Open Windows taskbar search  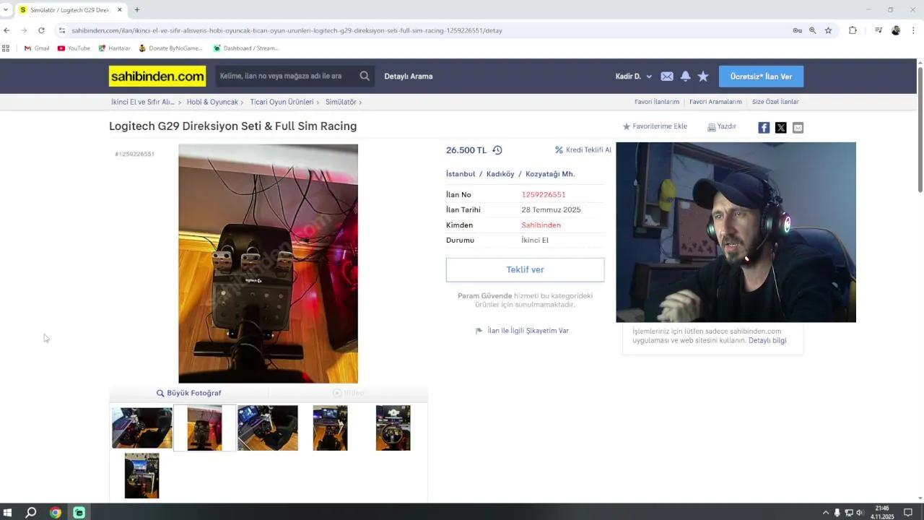pyautogui.click(x=31, y=513)
